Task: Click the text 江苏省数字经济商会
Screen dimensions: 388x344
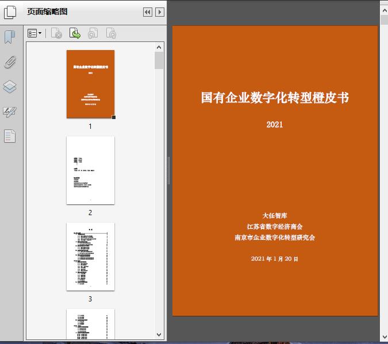Action: click(x=275, y=227)
